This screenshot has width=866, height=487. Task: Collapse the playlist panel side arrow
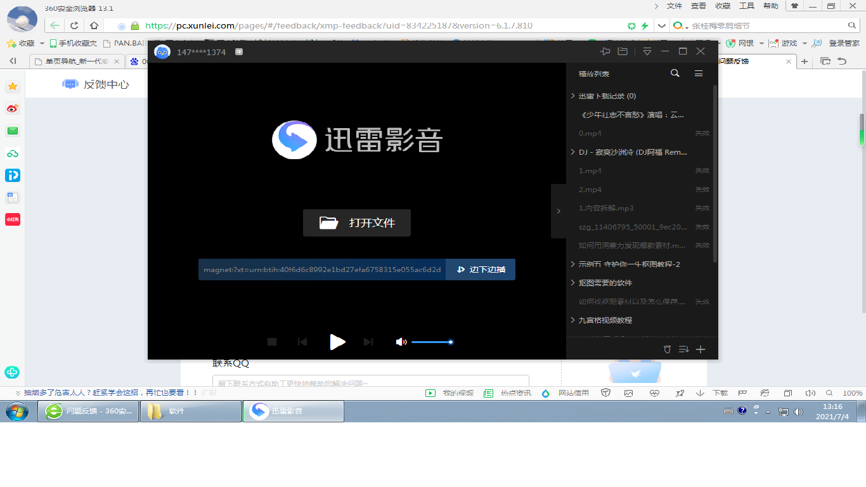559,211
